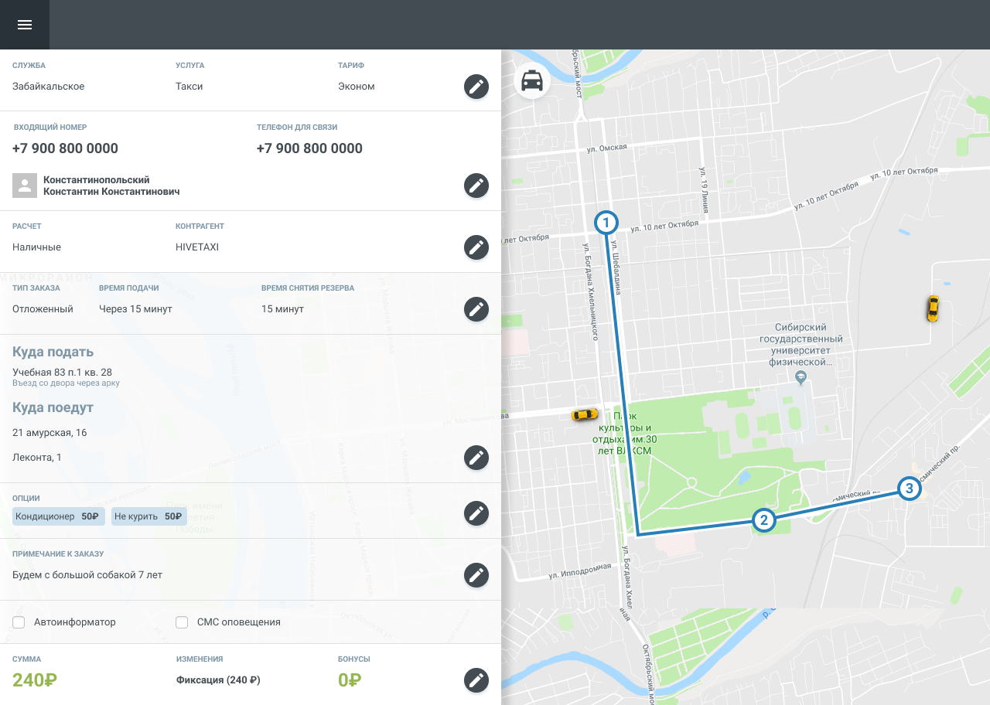The height and width of the screenshot is (705, 990).
Task: Edit payment and contractor section
Action: (476, 247)
